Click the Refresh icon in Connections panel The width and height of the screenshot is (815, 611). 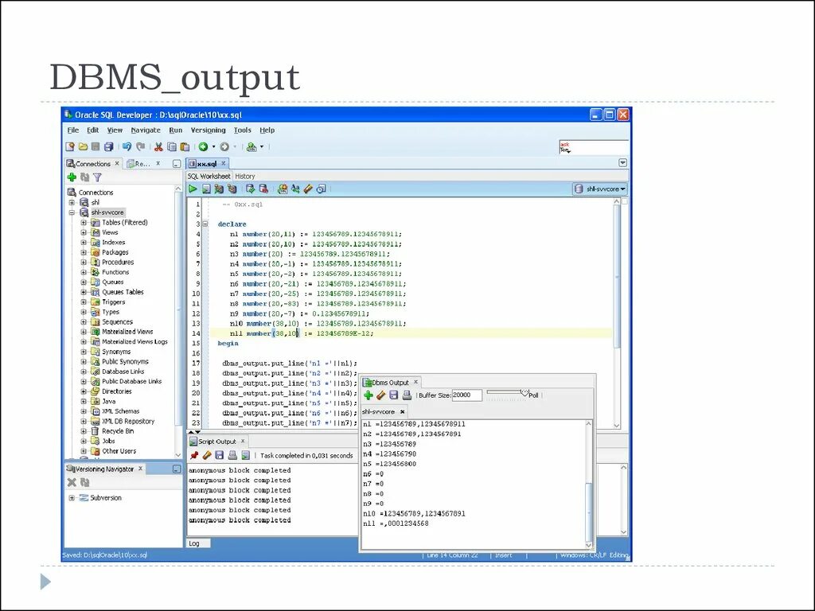(x=84, y=177)
